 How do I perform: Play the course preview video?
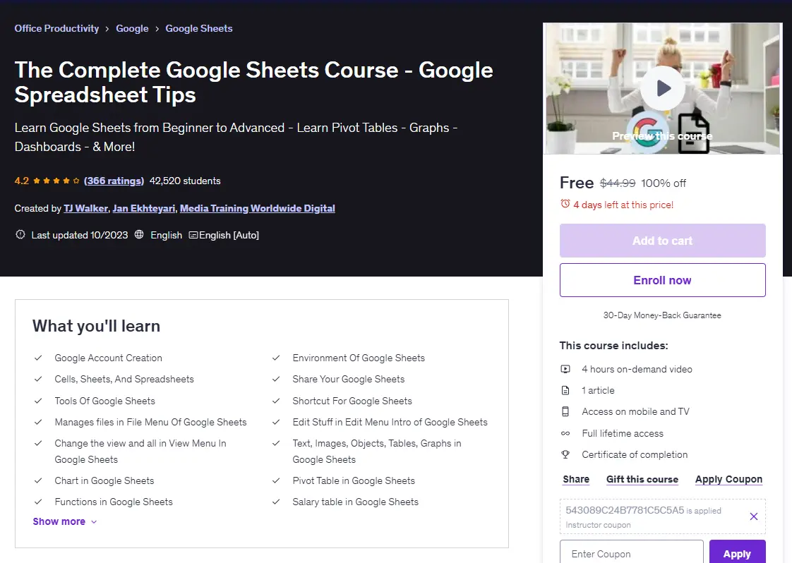tap(662, 88)
